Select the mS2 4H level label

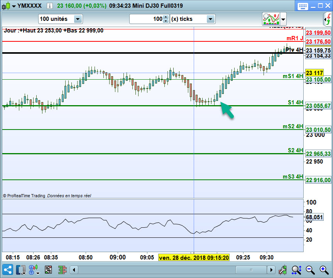[x=293, y=126]
